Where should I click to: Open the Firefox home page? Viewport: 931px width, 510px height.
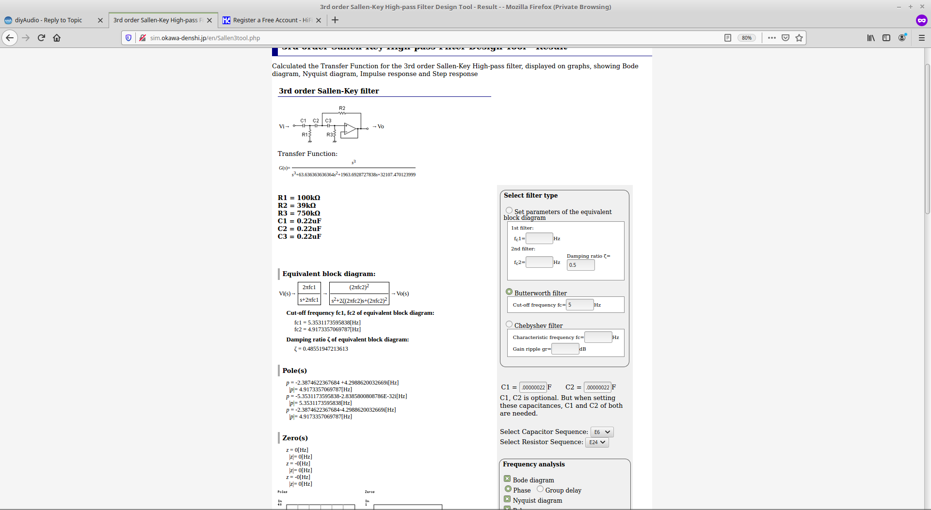[x=57, y=38]
